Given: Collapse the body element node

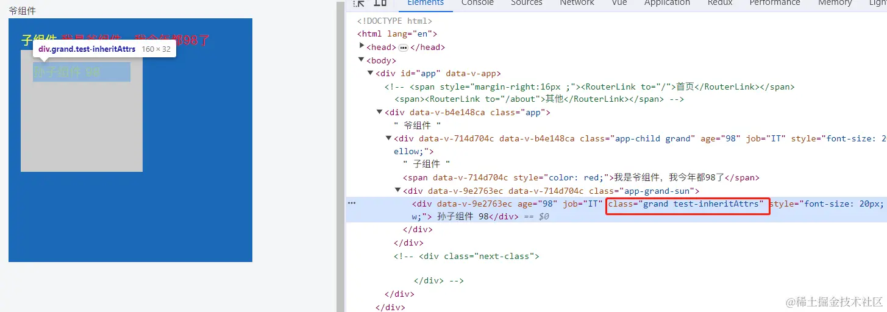Looking at the screenshot, I should click(362, 60).
